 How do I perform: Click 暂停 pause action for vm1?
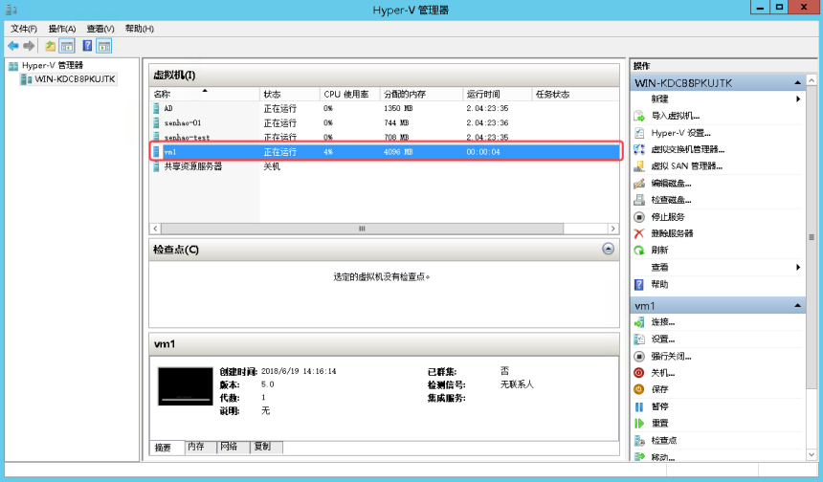click(x=659, y=406)
